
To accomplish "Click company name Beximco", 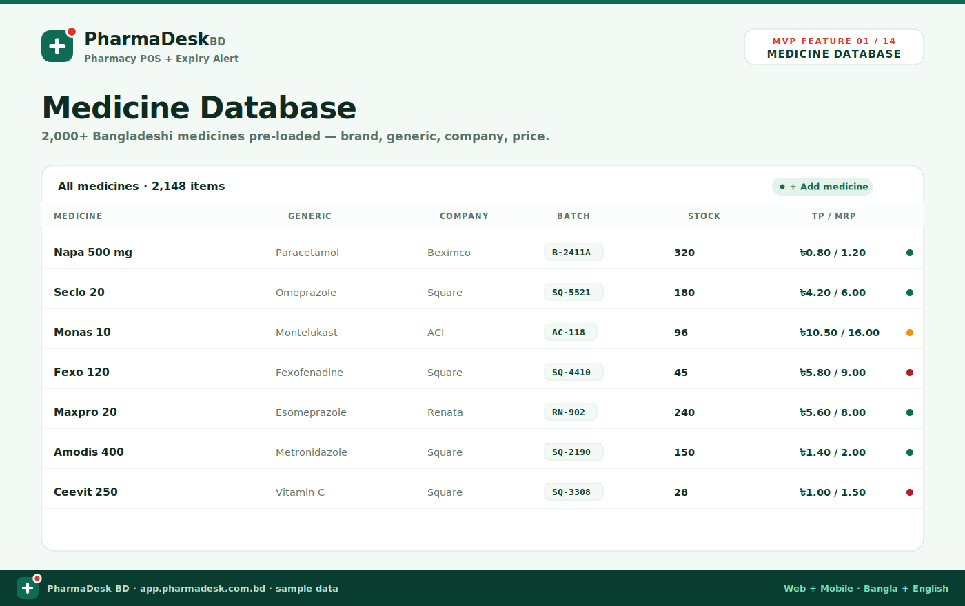I will point(449,253).
